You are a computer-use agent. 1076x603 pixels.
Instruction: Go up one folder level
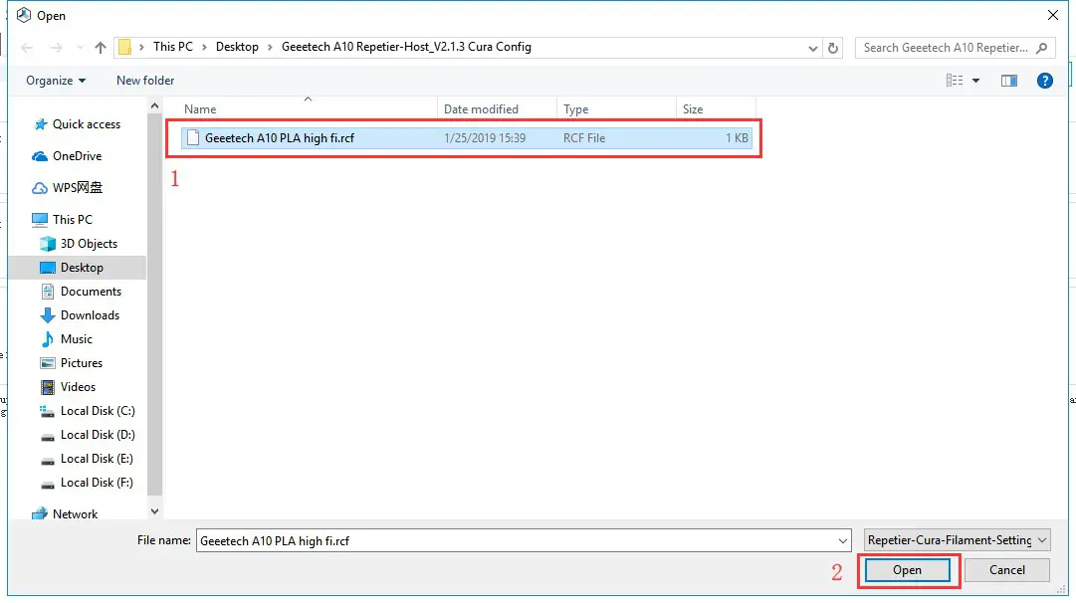click(101, 48)
